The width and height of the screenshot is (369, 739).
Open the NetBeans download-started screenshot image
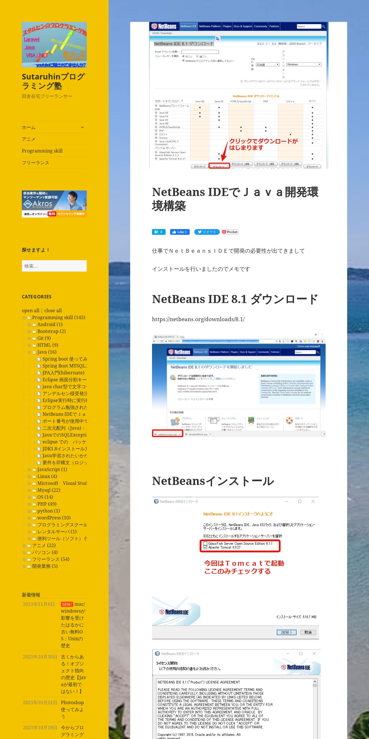[239, 386]
